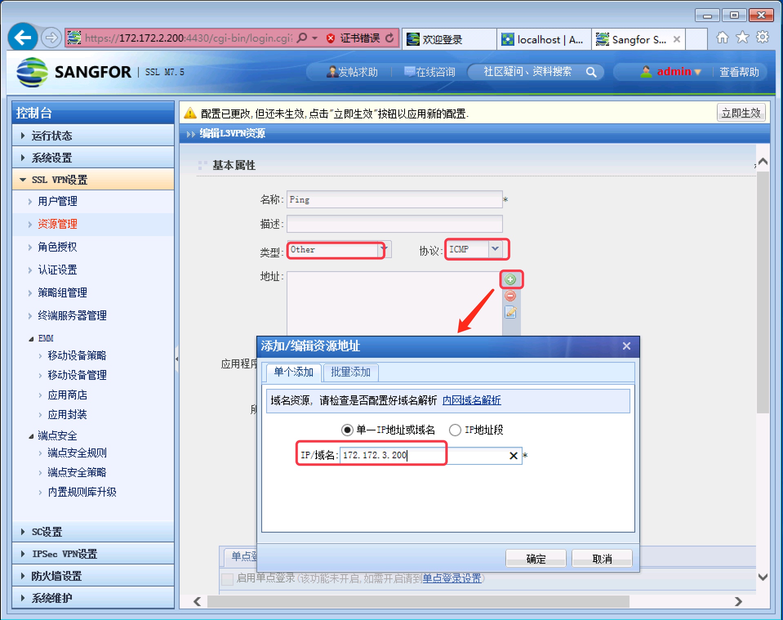Open the address bar history dropdown arrow

[x=314, y=38]
